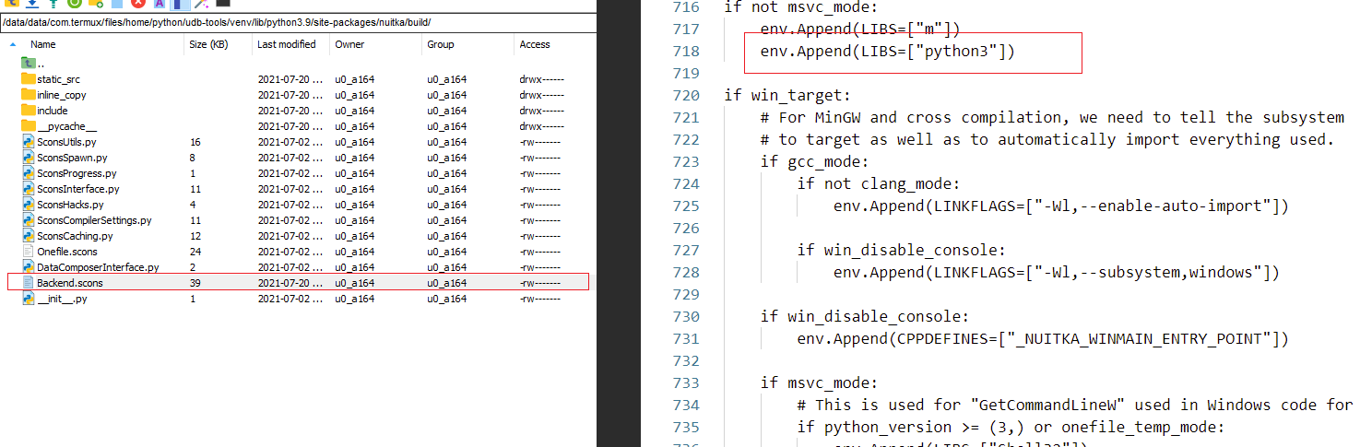
Task: Click the new folder with plus toolbar icon
Action: [95, 4]
